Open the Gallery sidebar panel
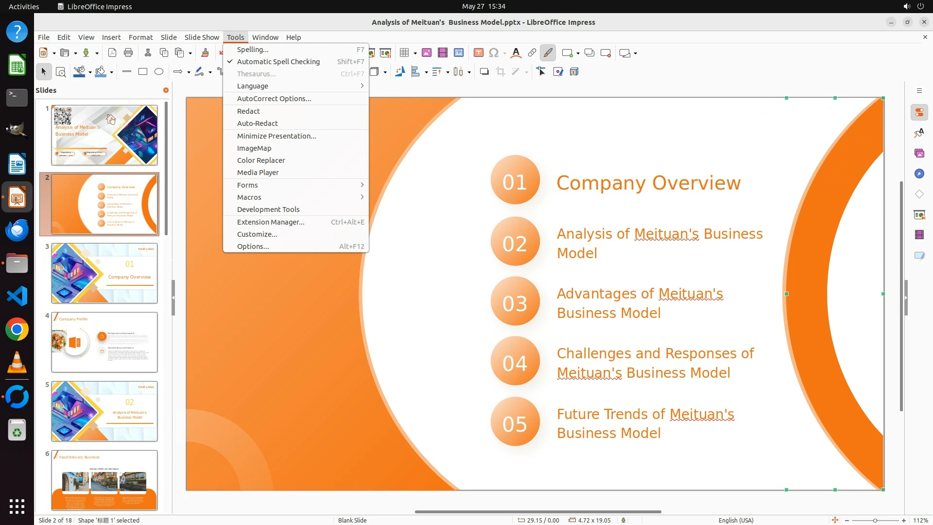The image size is (933, 525). (919, 154)
